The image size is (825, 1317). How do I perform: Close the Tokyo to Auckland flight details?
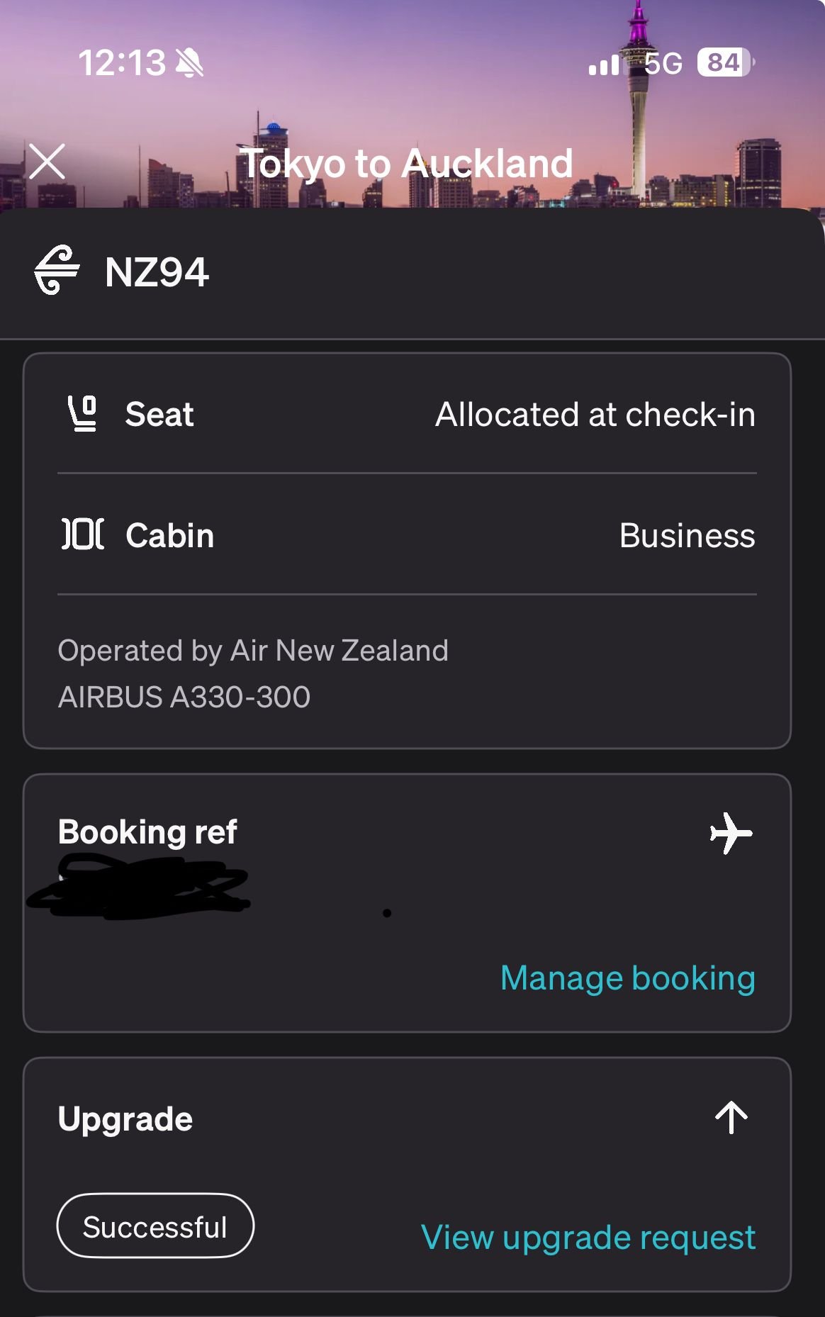click(47, 162)
